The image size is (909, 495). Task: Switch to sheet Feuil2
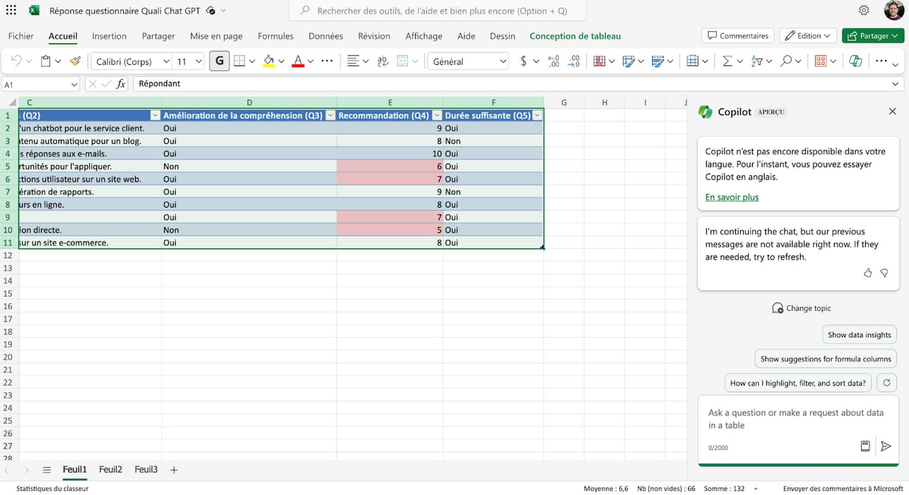[110, 470]
